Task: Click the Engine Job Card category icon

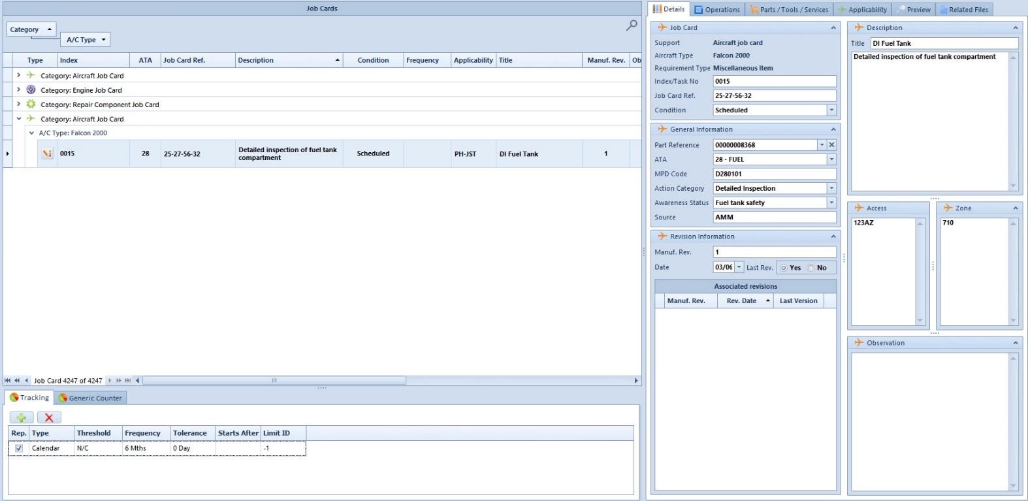Action: 31,89
